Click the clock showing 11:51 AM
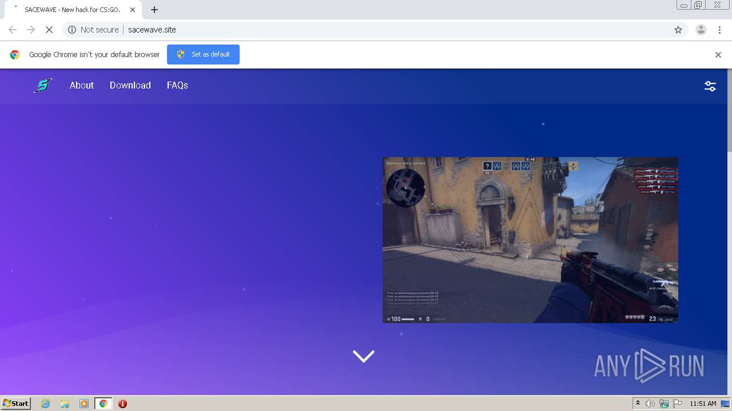 [x=703, y=404]
